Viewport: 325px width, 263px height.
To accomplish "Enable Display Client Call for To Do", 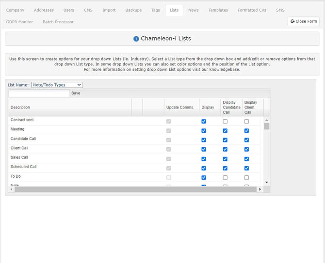I will (x=246, y=178).
